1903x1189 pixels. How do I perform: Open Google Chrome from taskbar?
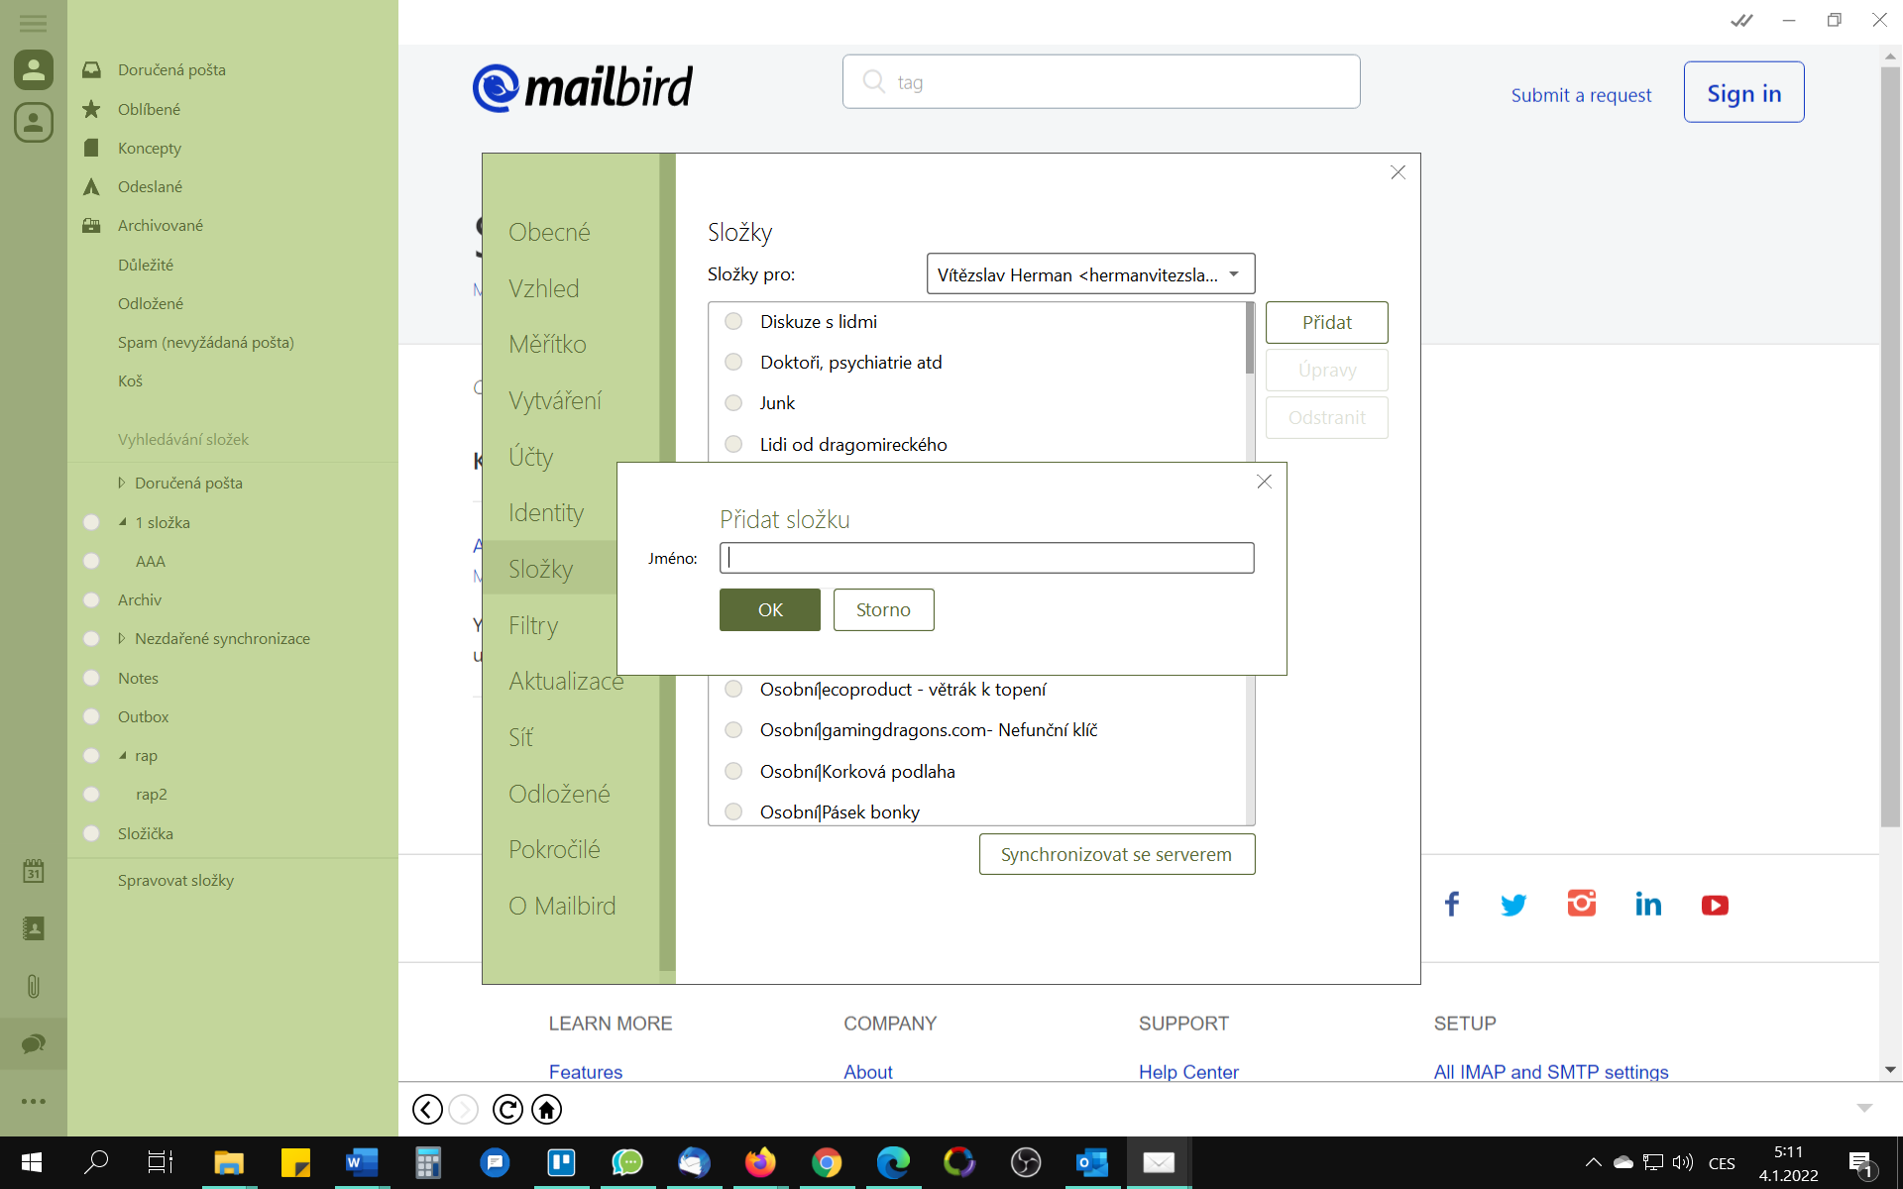point(827,1162)
